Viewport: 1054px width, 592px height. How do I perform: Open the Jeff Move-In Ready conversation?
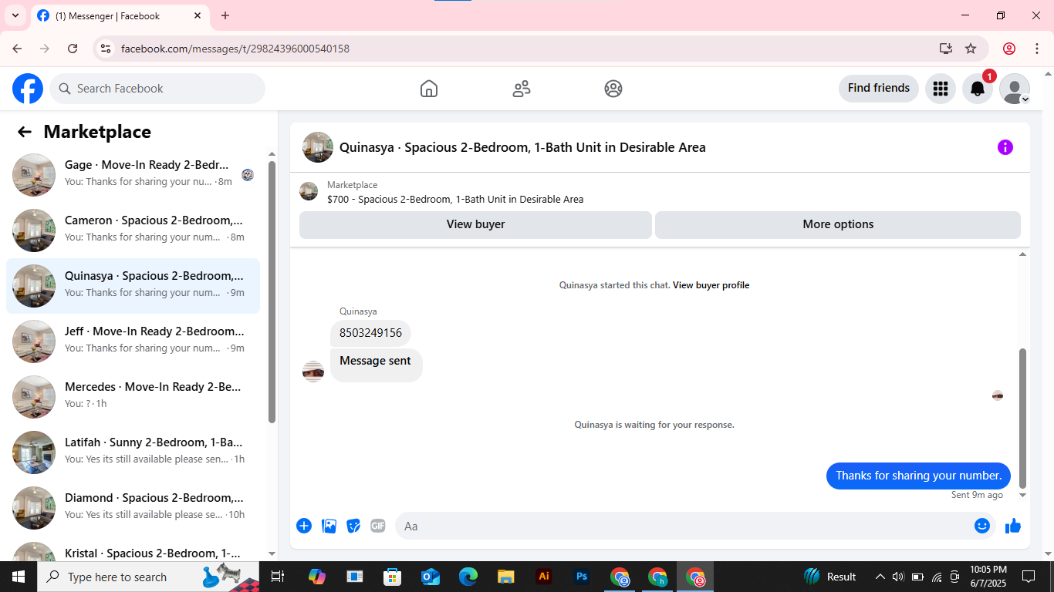(x=133, y=341)
